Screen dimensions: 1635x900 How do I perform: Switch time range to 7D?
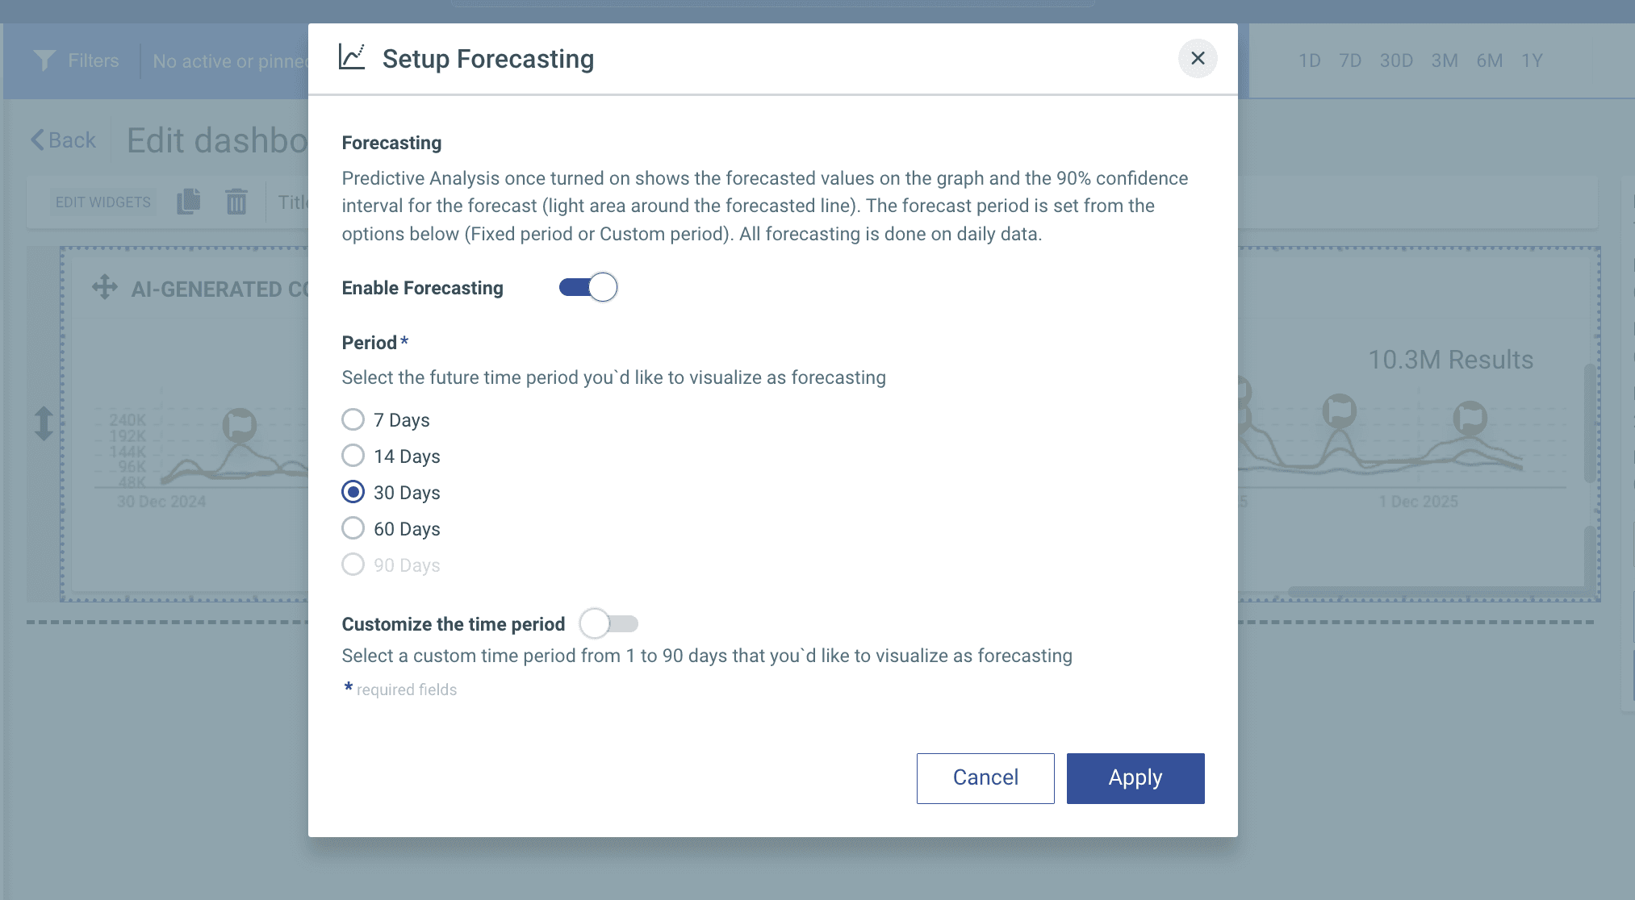1349,60
